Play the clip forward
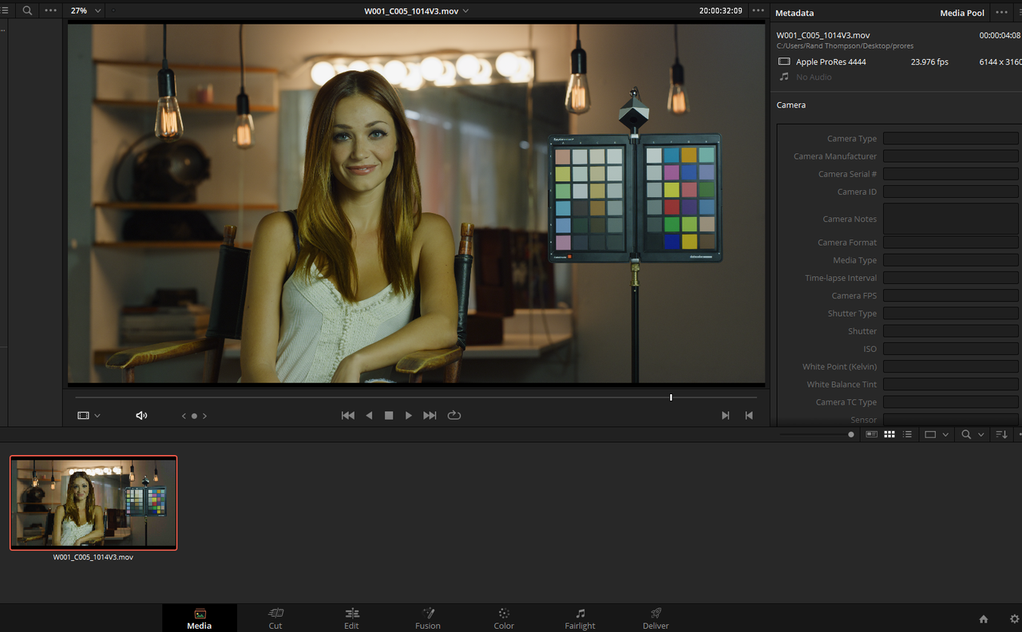The height and width of the screenshot is (632, 1022). (x=409, y=416)
